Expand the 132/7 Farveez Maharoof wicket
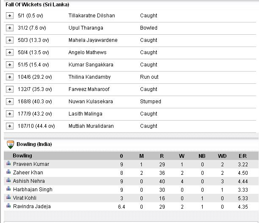259x223 pixels. pos(10,89)
